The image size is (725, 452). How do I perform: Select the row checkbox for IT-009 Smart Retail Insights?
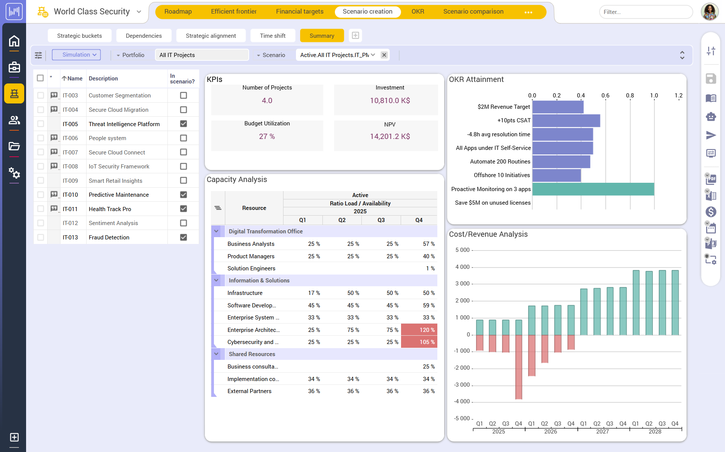coord(40,180)
